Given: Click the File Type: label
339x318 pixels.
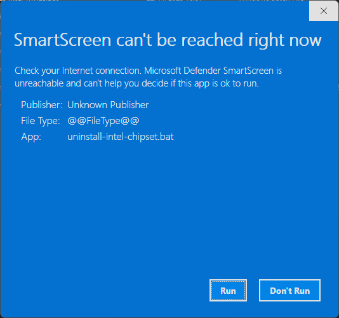Looking at the screenshot, I should 41,121.
